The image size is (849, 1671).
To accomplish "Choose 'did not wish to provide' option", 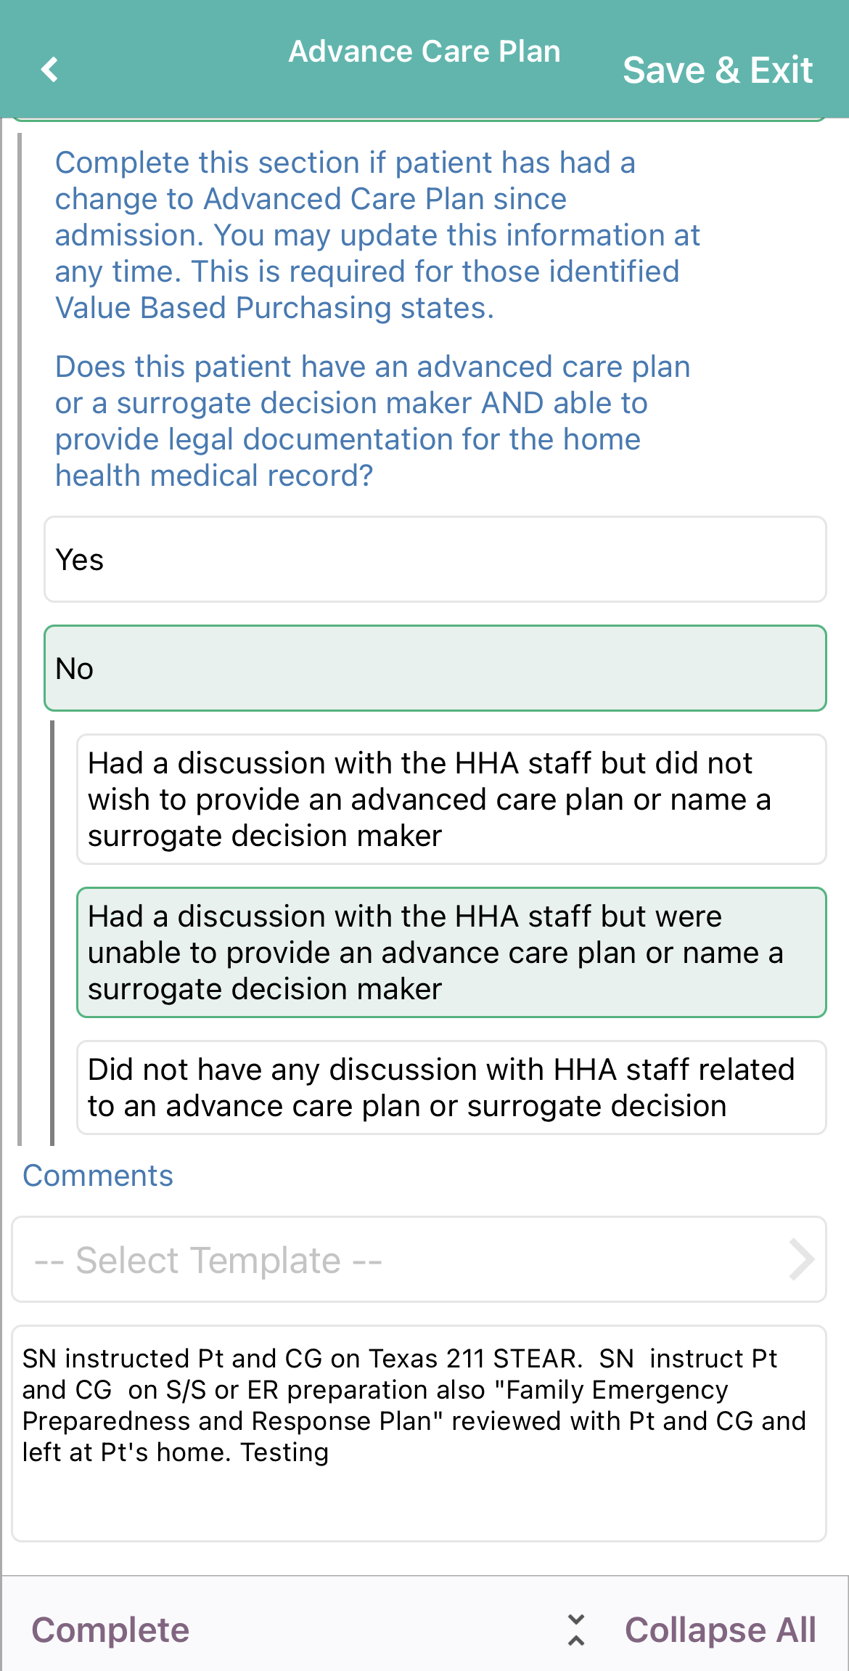I will click(x=451, y=799).
